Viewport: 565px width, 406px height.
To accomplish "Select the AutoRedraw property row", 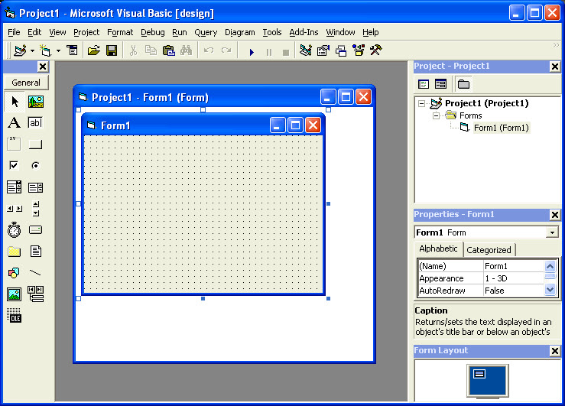I will [x=481, y=291].
